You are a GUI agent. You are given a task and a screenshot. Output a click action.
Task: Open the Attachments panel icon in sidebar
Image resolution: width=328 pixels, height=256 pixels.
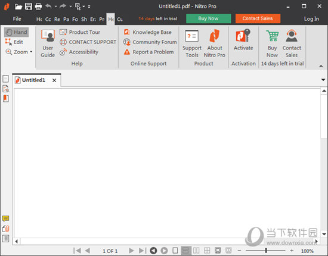click(5, 229)
